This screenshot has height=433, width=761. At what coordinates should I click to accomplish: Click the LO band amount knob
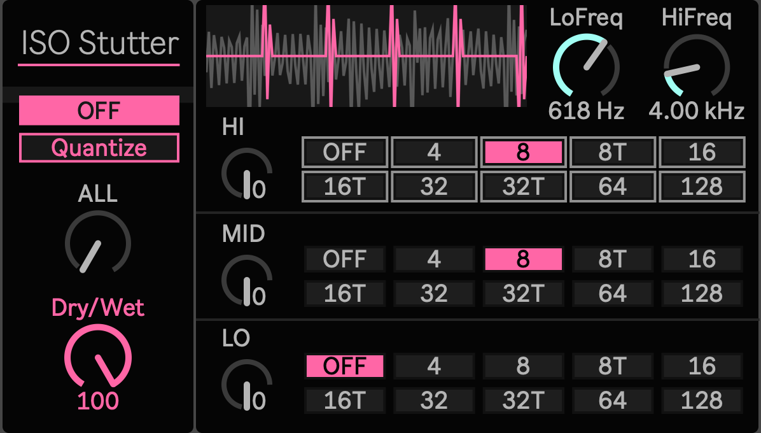click(246, 385)
